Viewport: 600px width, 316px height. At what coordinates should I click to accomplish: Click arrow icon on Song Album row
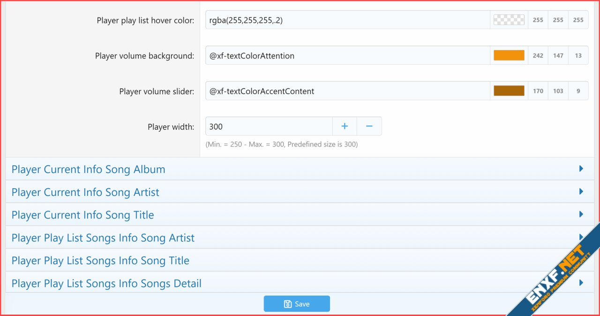pos(581,169)
